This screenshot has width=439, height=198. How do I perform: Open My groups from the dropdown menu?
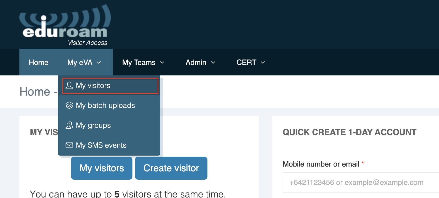(x=93, y=125)
